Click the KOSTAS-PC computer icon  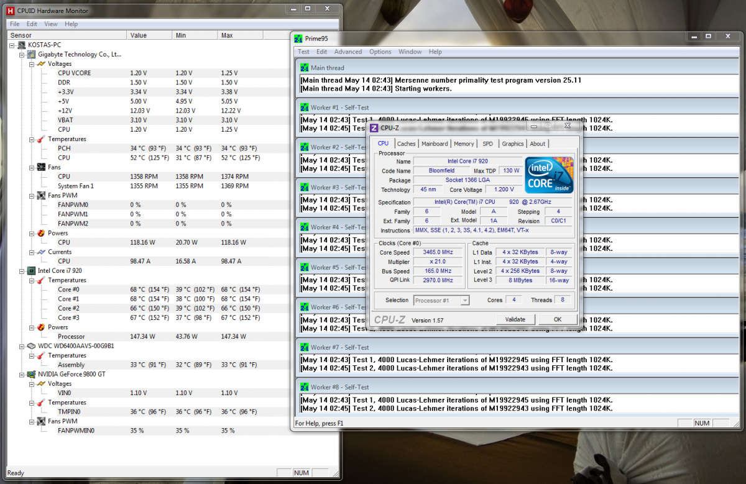pyautogui.click(x=22, y=45)
